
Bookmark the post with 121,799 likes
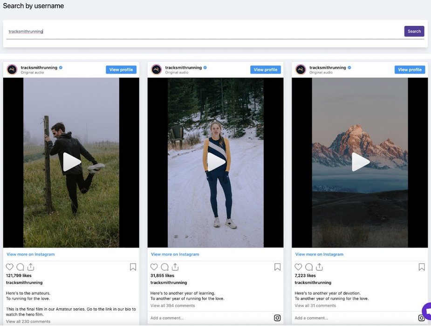[133, 267]
